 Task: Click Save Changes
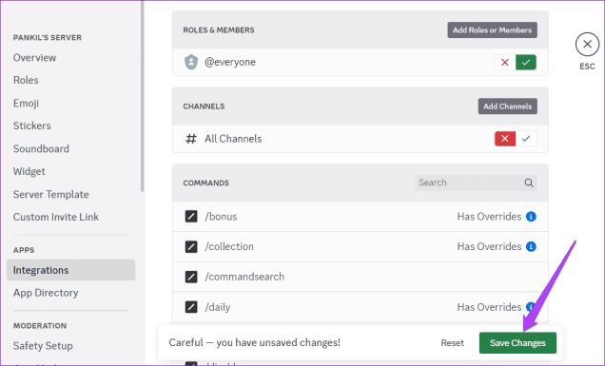coord(517,343)
